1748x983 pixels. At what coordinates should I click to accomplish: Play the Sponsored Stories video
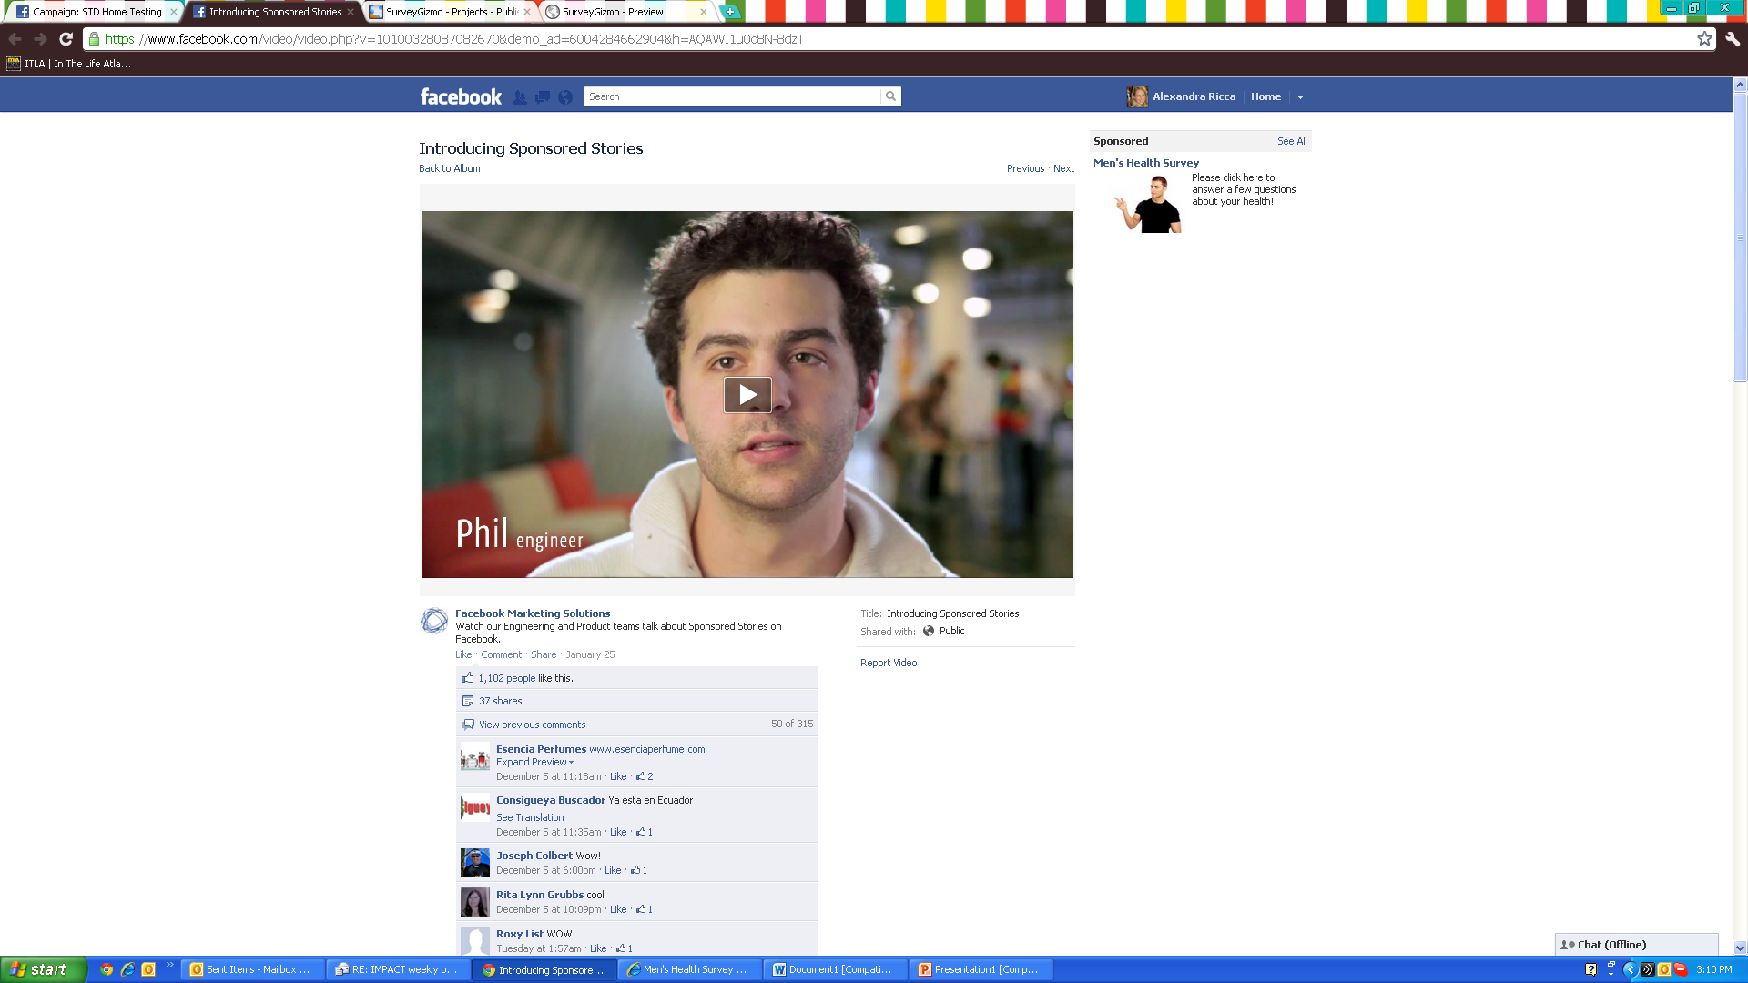click(x=747, y=395)
